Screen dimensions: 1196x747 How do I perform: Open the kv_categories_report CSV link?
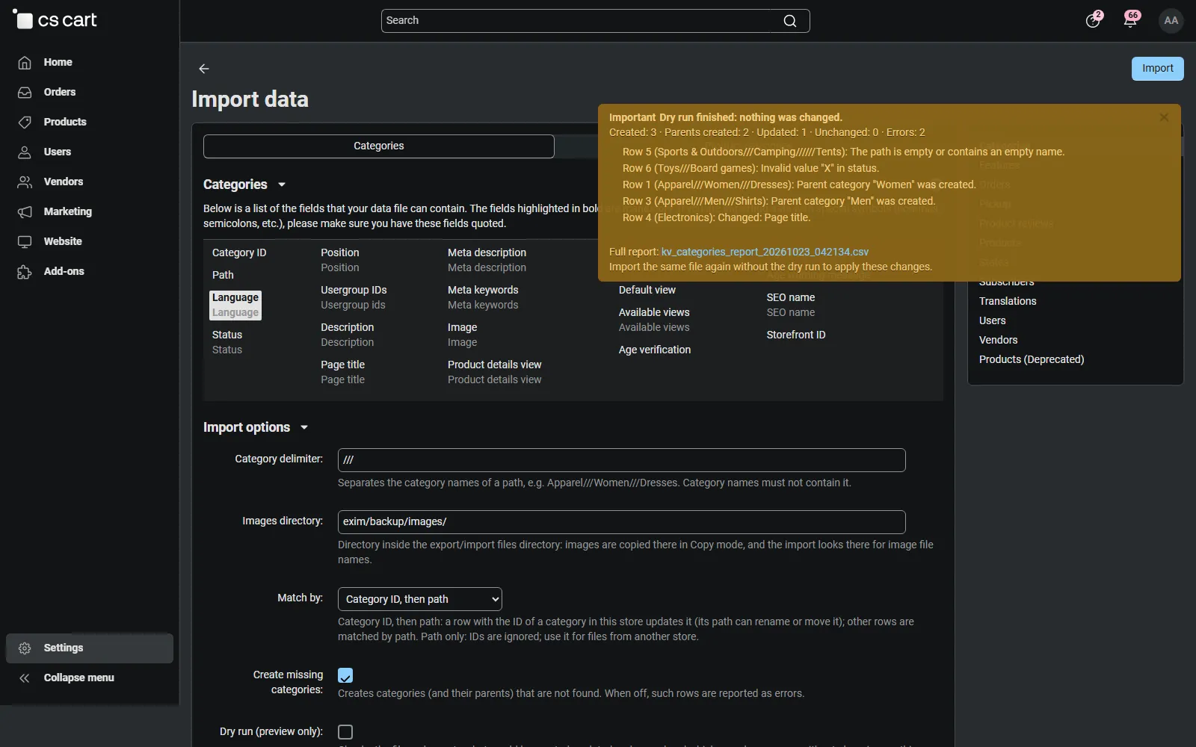(x=765, y=252)
